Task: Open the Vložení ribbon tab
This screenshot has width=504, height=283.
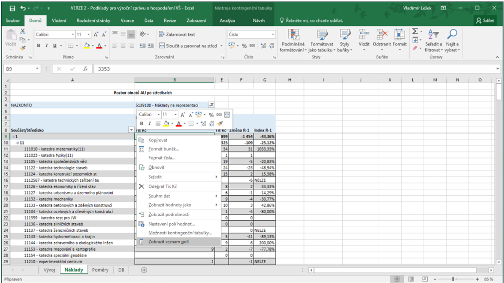Action: point(59,20)
